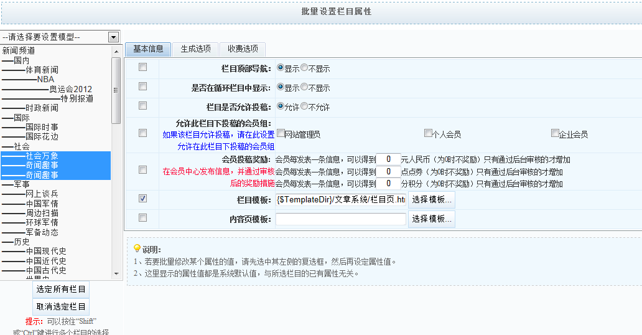Tick the 栏目是否允许投稿 row checkbox

[x=142, y=106]
